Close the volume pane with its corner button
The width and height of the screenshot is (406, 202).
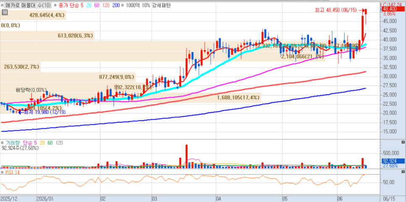point(403,142)
